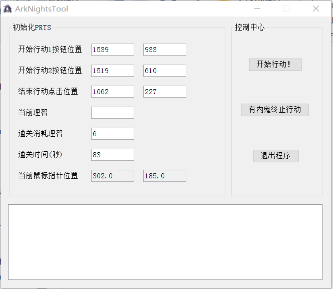Viewport: 333px width, 289px height.
Task: Click the mouse position field showing 185.0
Action: [x=165, y=176]
